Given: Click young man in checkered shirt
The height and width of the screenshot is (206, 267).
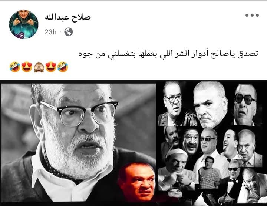Looking at the screenshot, I should (x=209, y=172).
